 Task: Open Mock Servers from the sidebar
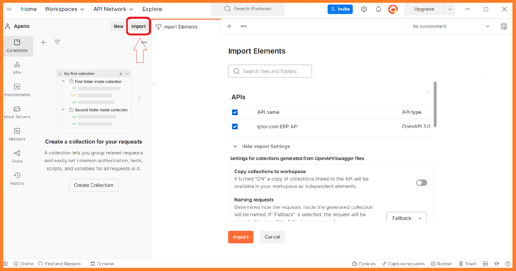[17, 113]
